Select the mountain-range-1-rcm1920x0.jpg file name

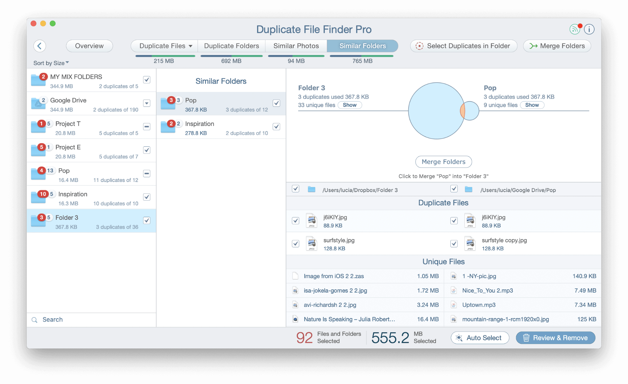point(505,319)
